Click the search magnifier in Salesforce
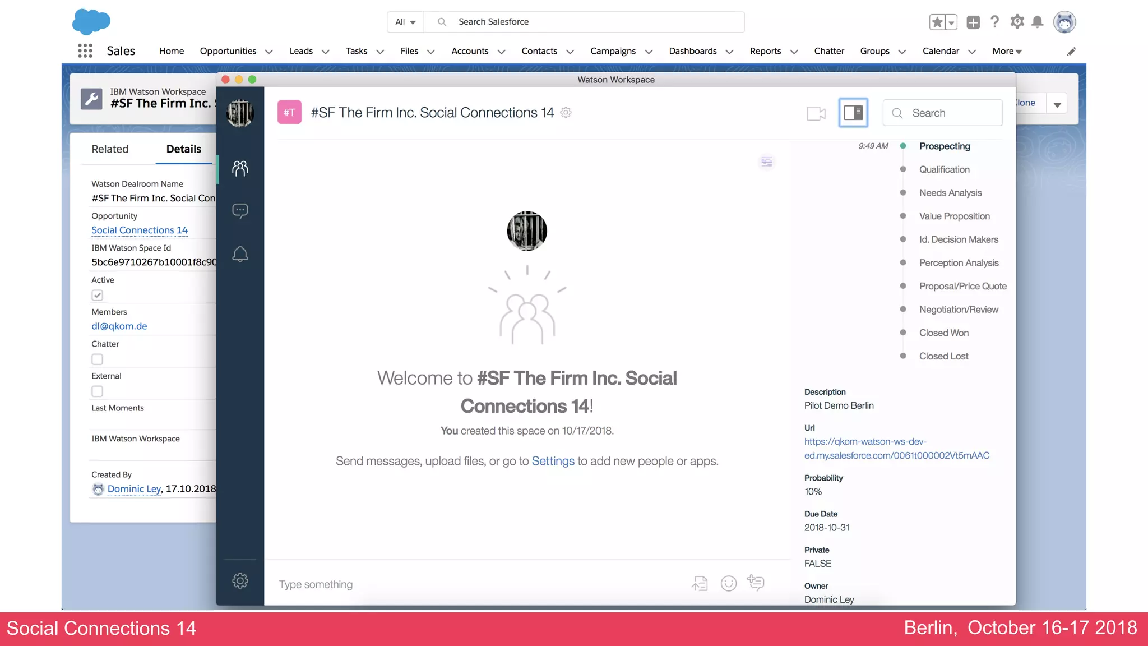This screenshot has height=646, width=1148. tap(442, 22)
